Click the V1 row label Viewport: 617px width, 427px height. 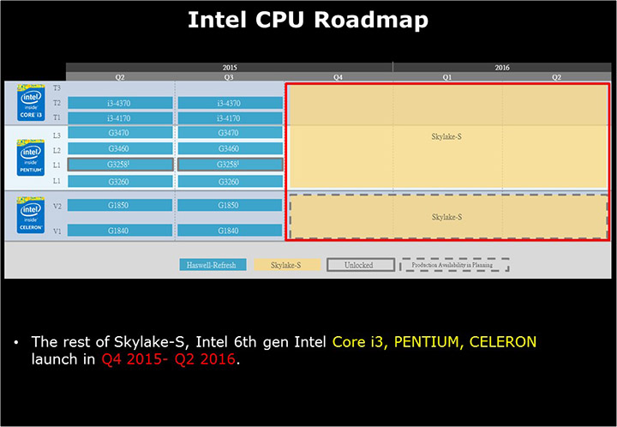click(57, 231)
